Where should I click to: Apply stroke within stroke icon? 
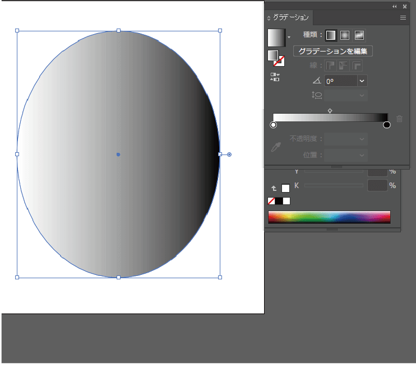point(330,65)
